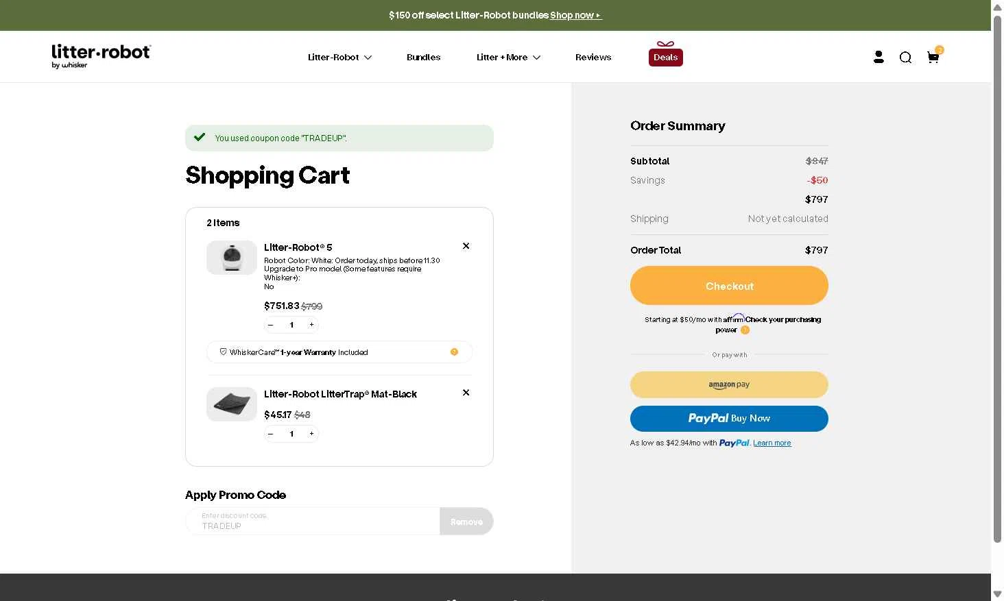Viewport: 1004px width, 601px height.
Task: Click the scrollbar up arrow
Action: click(x=997, y=6)
